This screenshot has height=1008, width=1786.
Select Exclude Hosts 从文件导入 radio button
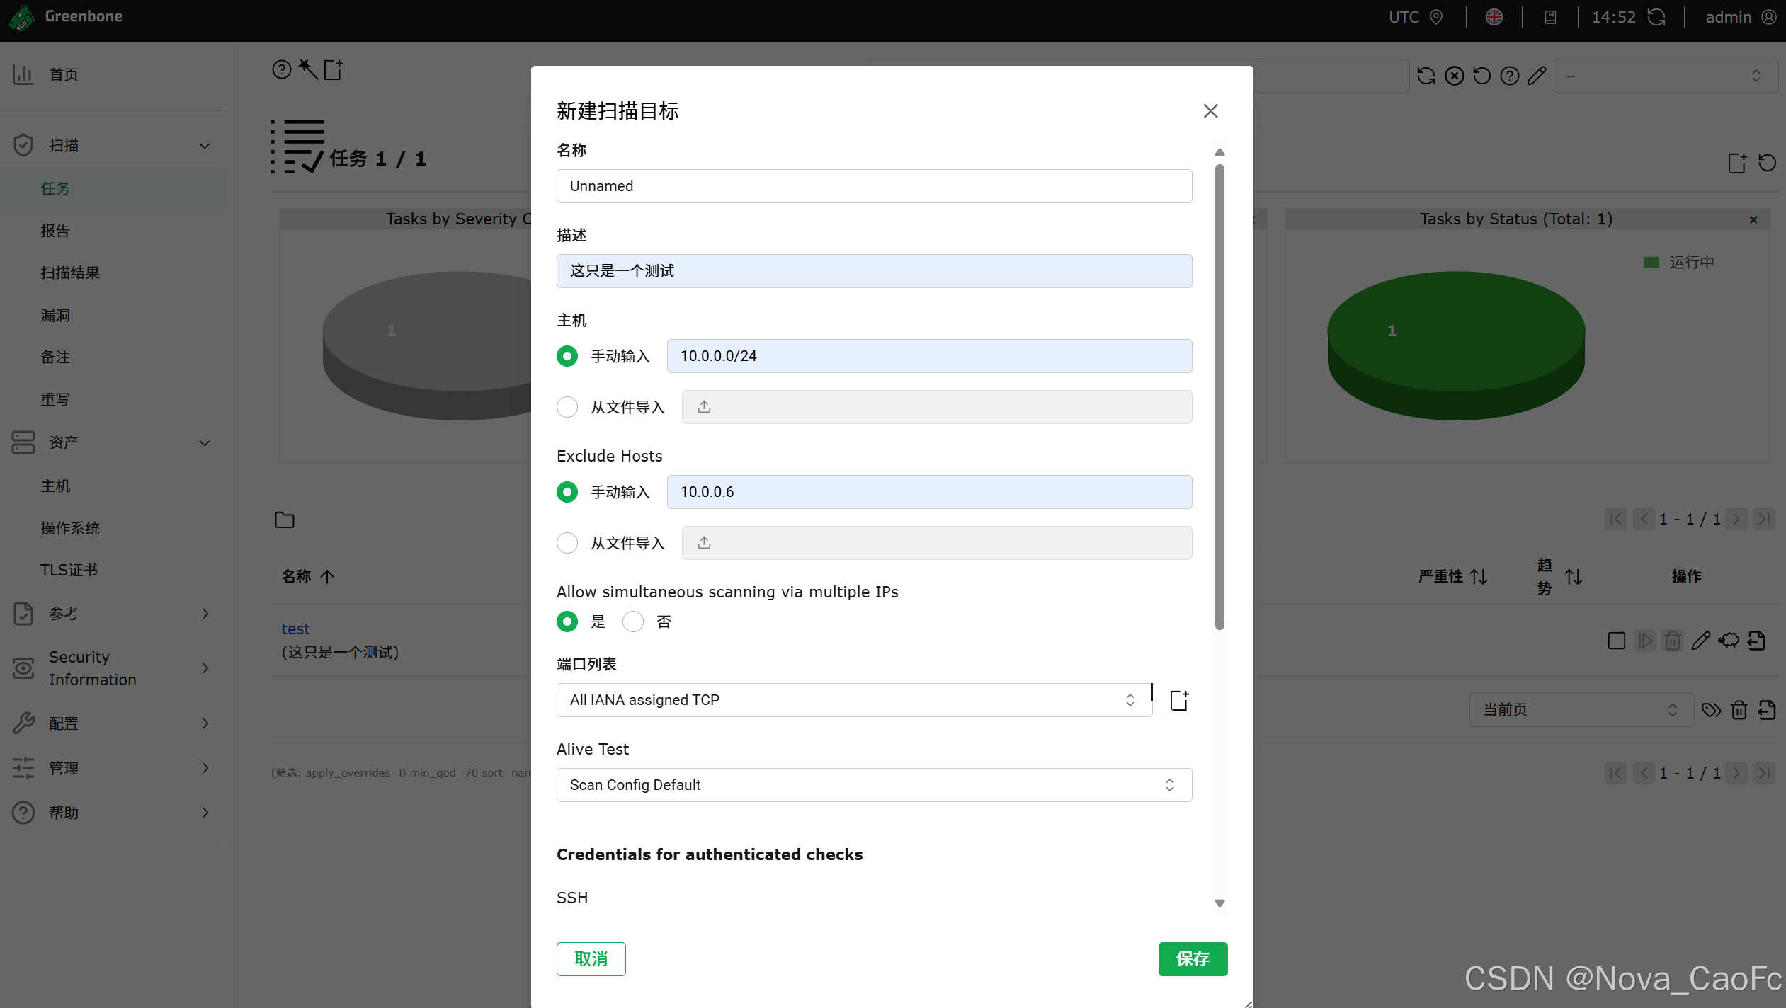(567, 543)
